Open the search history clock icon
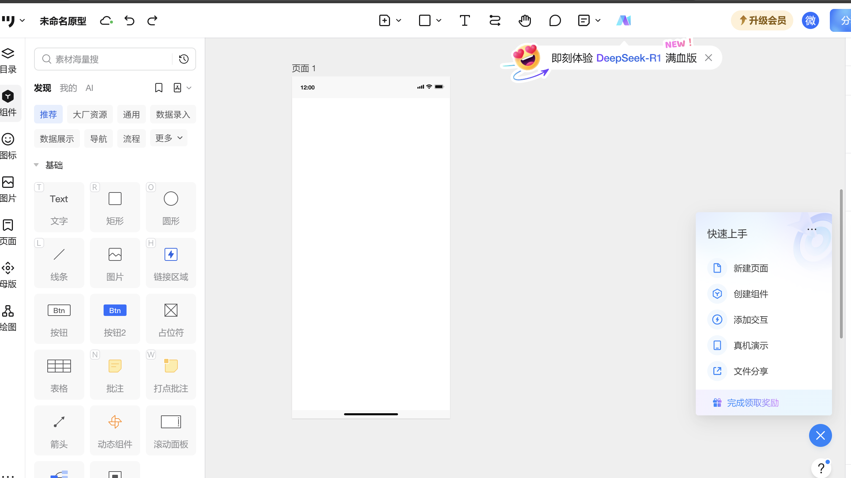Viewport: 851px width, 478px height. pos(184,59)
